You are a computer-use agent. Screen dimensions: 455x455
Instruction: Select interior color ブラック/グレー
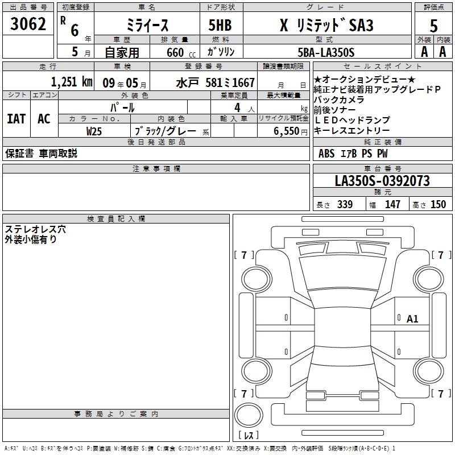click(x=166, y=131)
